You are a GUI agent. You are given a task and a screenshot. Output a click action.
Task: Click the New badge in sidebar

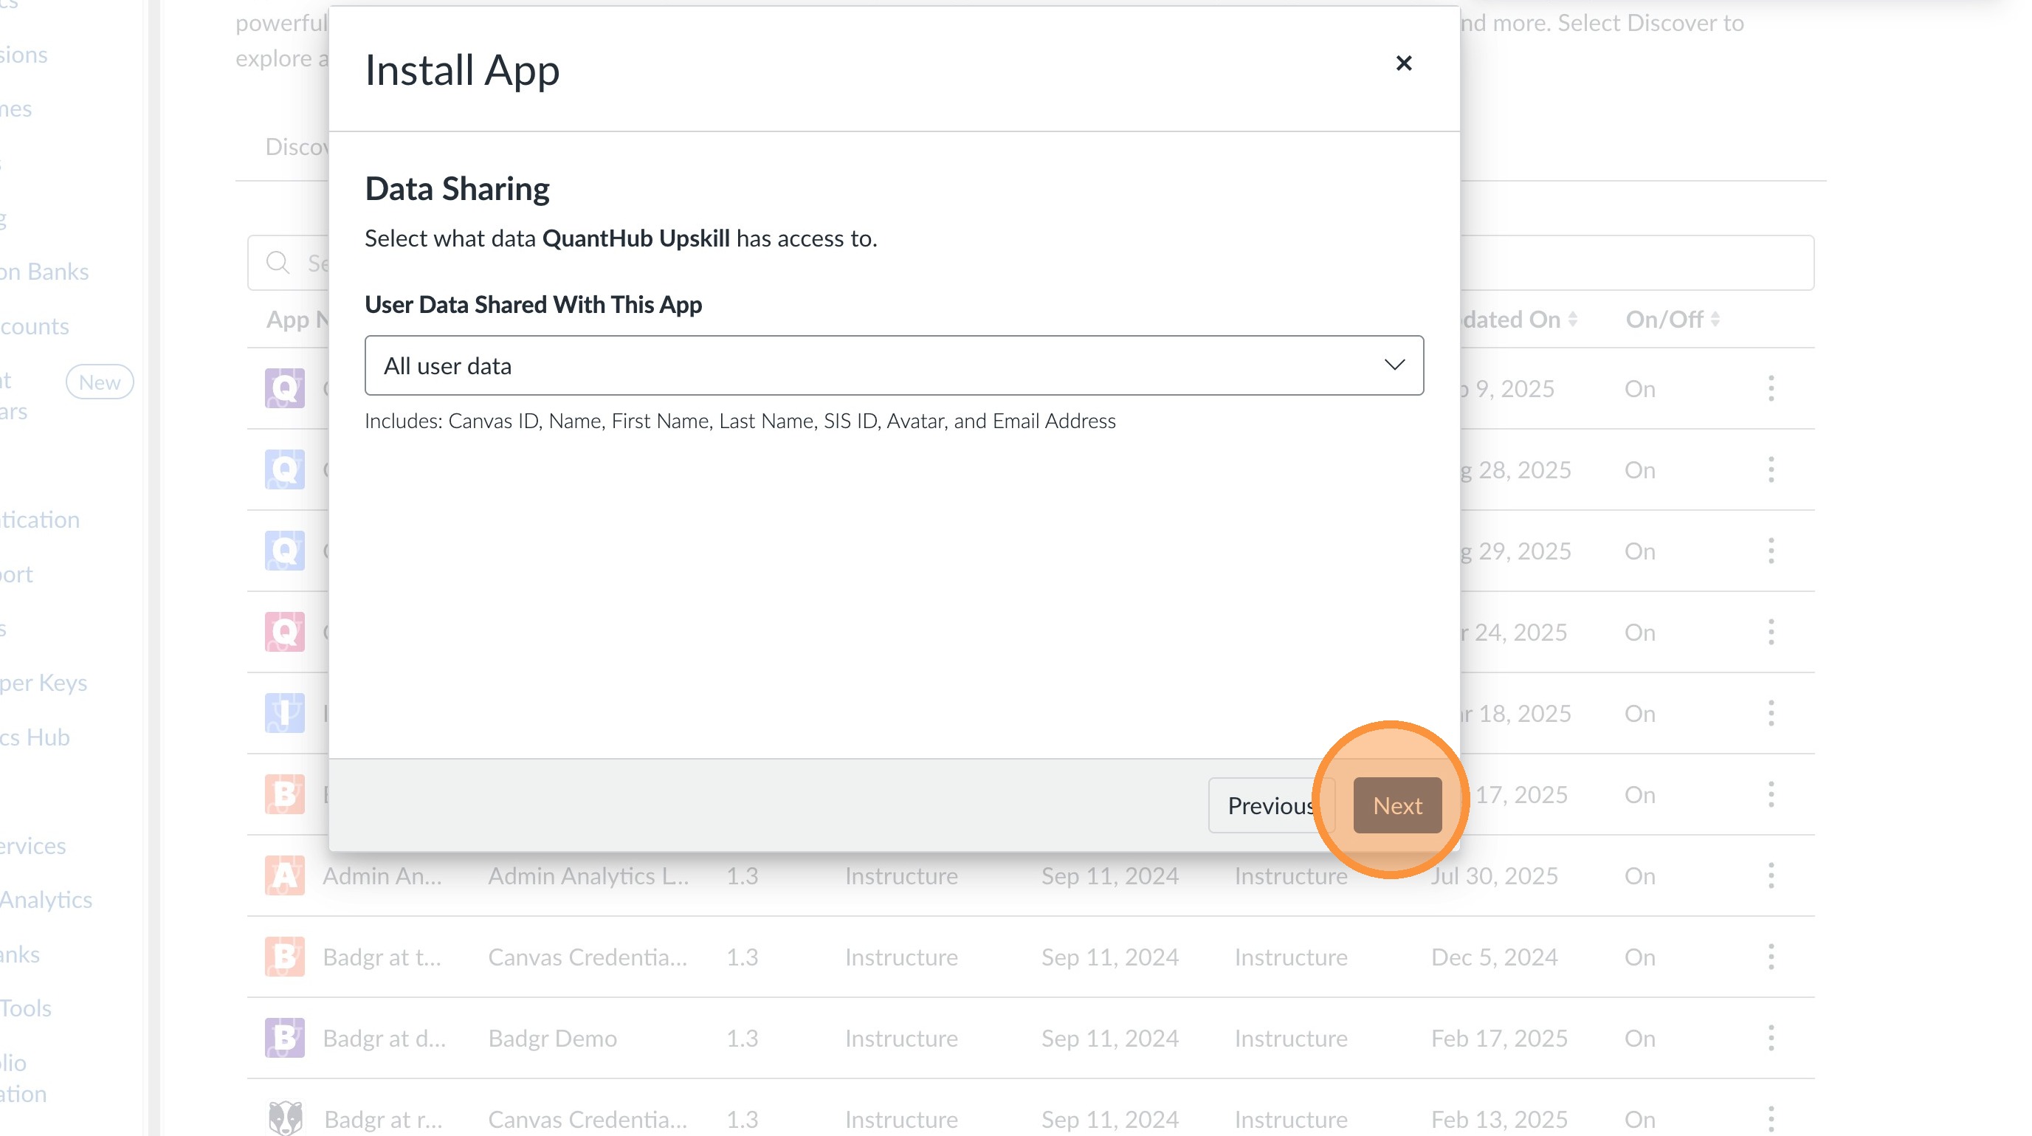100,382
